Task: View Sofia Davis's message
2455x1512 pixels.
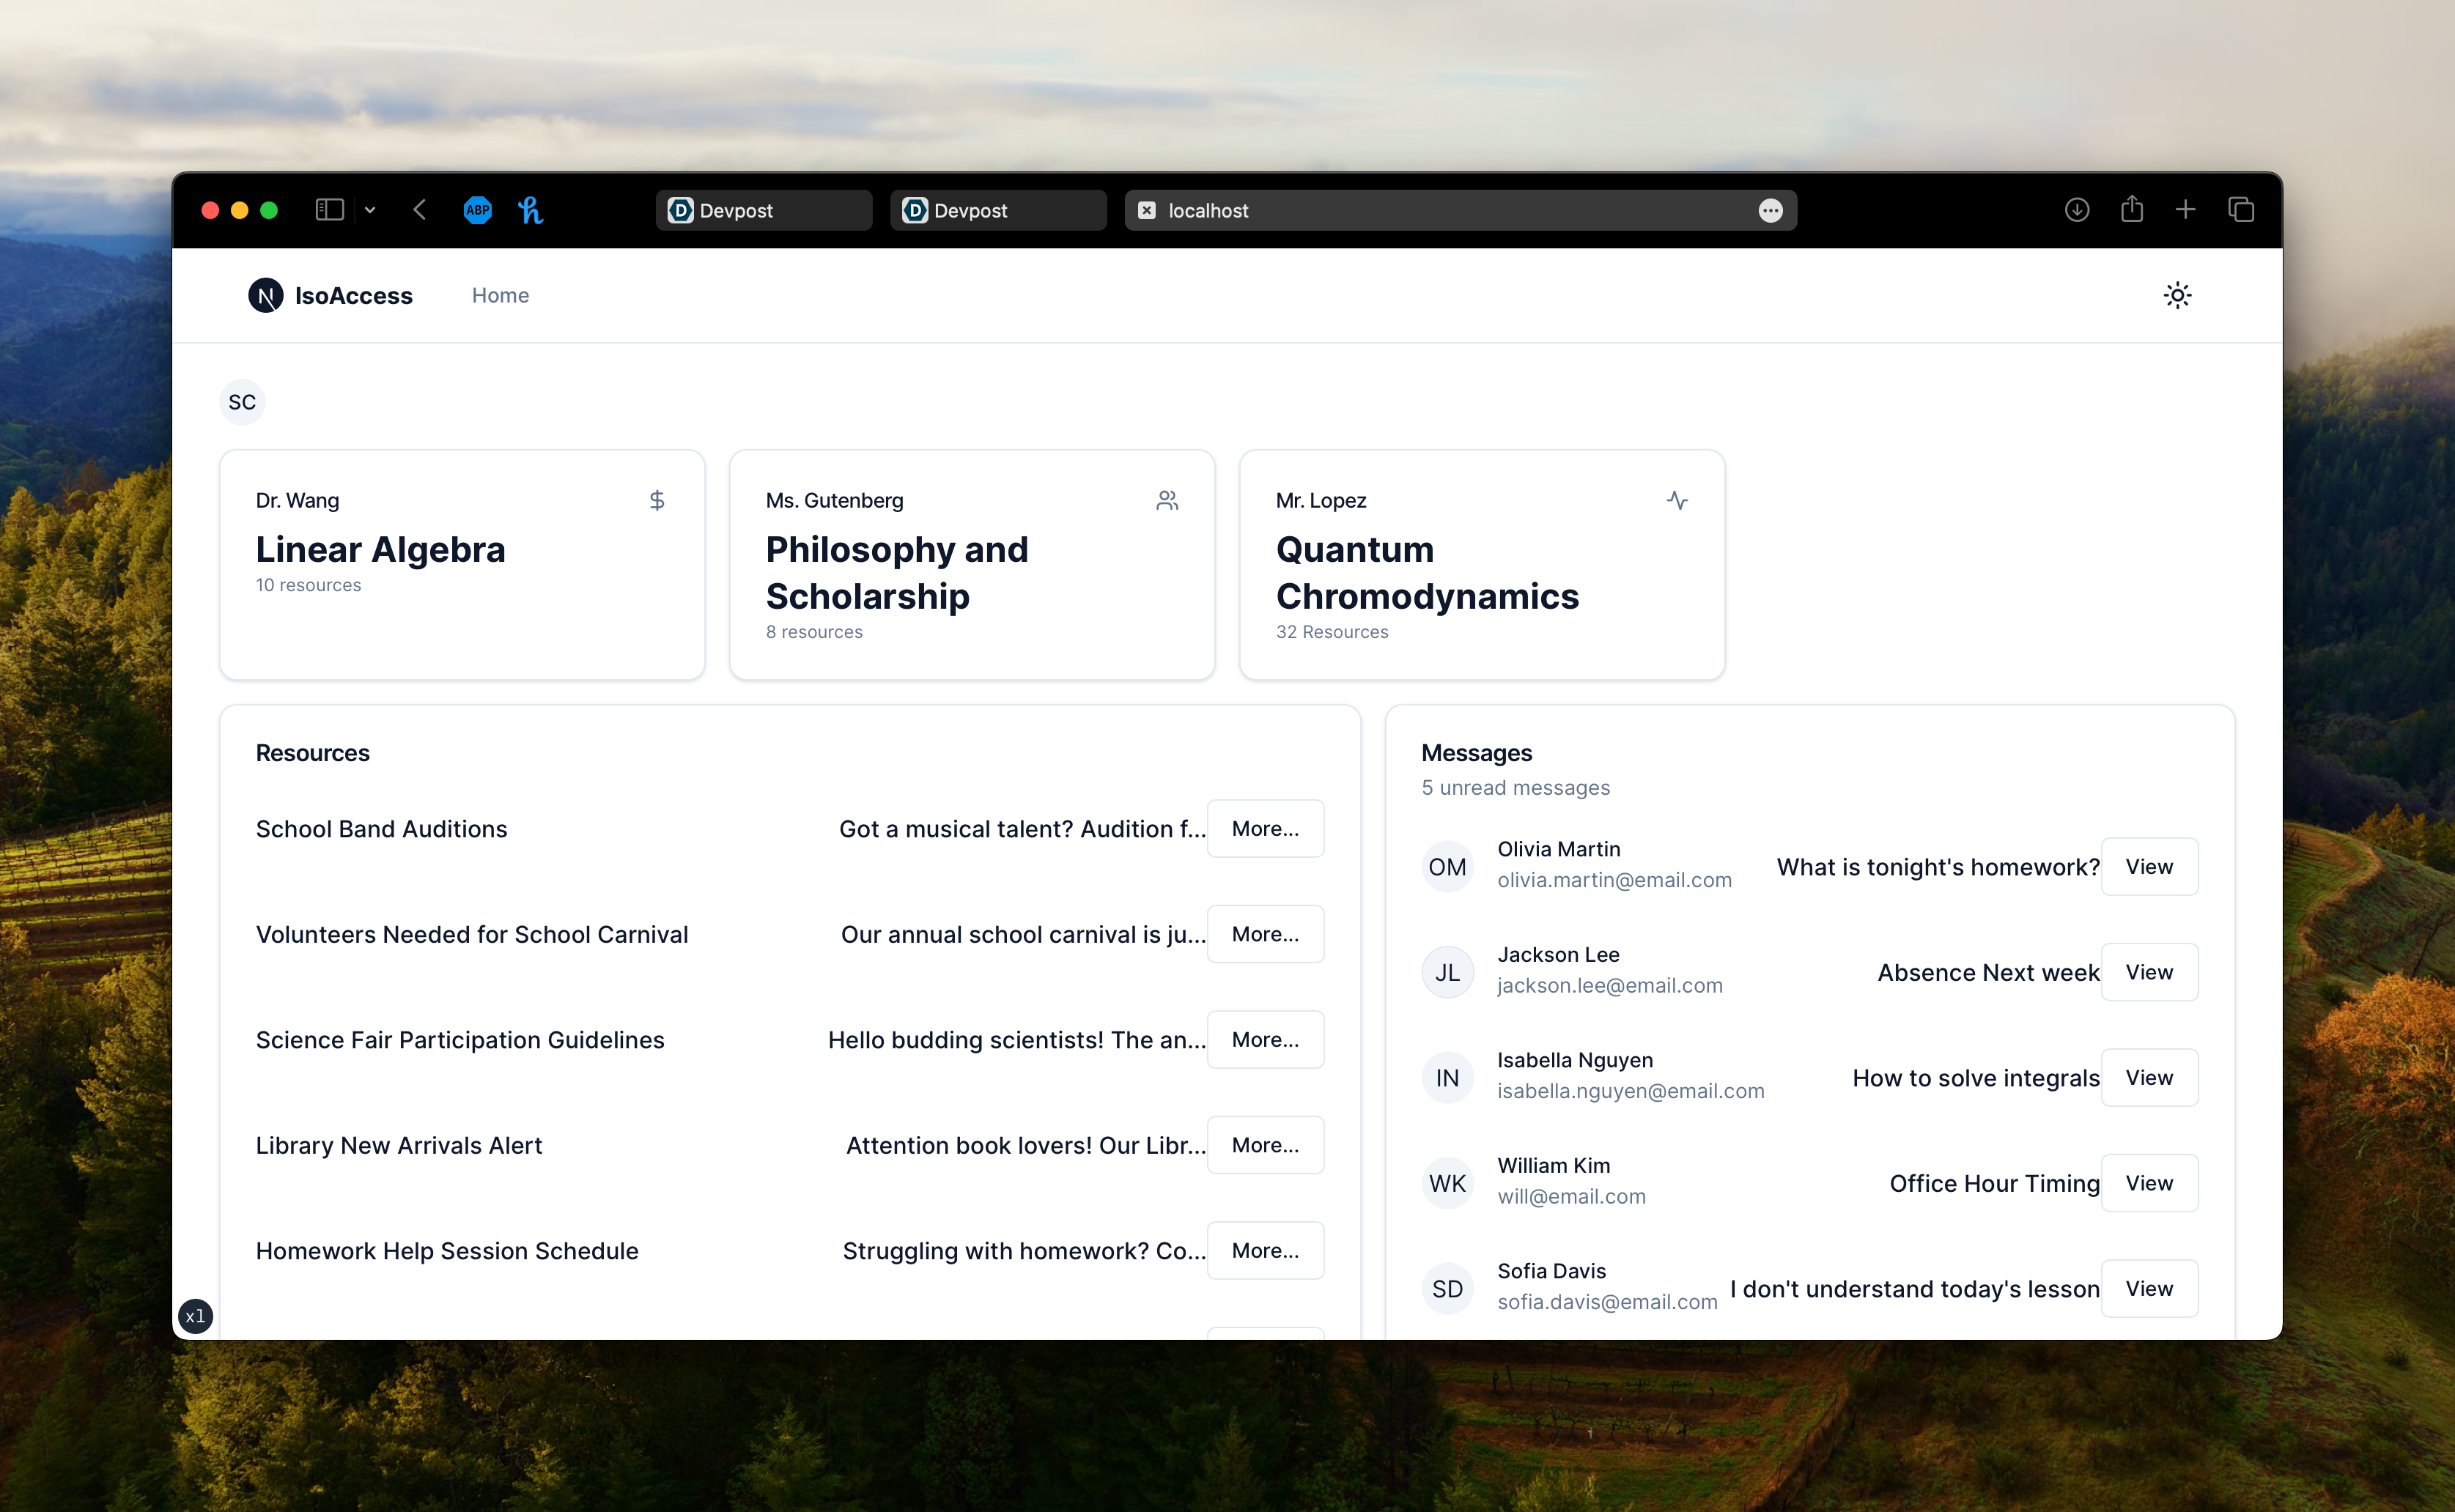Action: point(2149,1288)
